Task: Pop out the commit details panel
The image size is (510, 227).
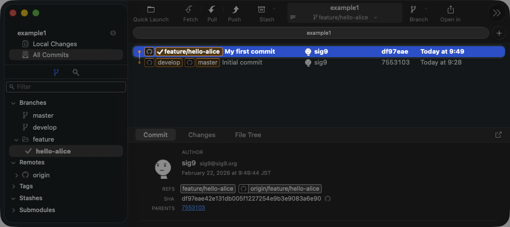Action: tap(499, 135)
